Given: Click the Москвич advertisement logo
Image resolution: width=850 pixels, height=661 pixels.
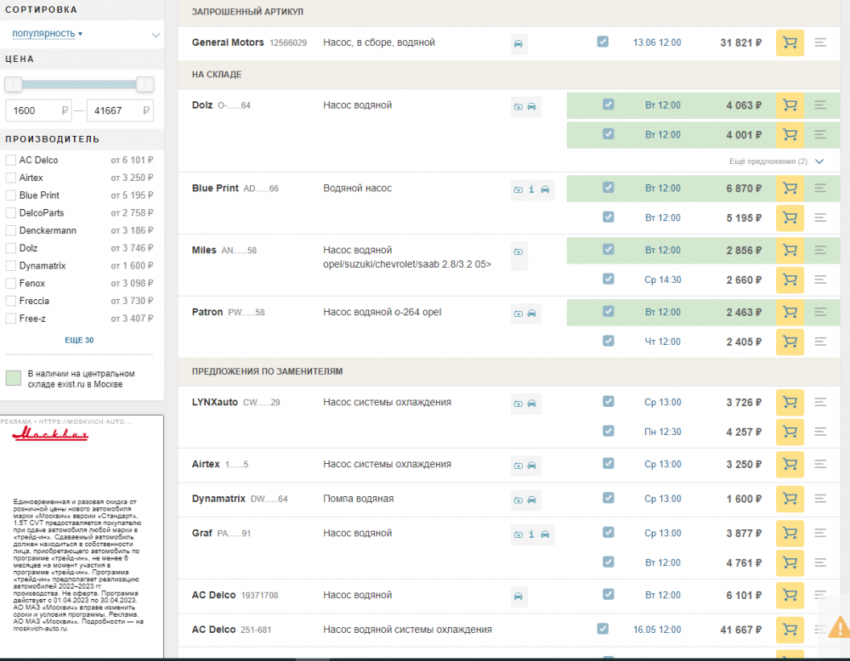Looking at the screenshot, I should [x=49, y=435].
